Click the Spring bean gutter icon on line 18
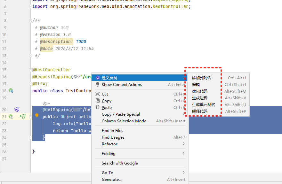Viewport: 282px width, 184px height. 11,91
